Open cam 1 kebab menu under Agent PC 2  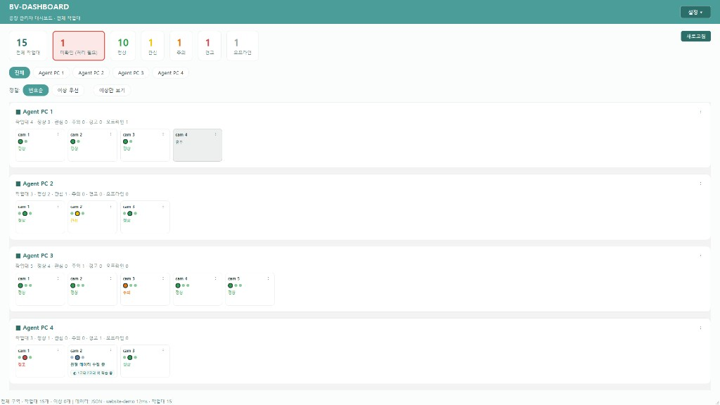58,207
